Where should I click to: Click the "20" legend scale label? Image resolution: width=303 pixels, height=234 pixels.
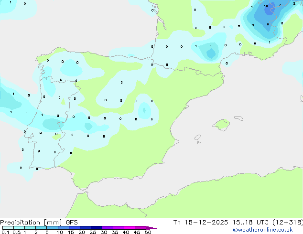(x=82, y=232)
